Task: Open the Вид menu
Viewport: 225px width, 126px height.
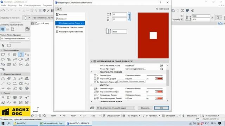Action: [x=20, y=6]
